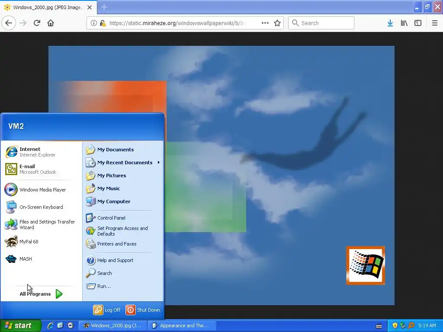The width and height of the screenshot is (443, 332).
Task: Click the green start button
Action: (21, 326)
